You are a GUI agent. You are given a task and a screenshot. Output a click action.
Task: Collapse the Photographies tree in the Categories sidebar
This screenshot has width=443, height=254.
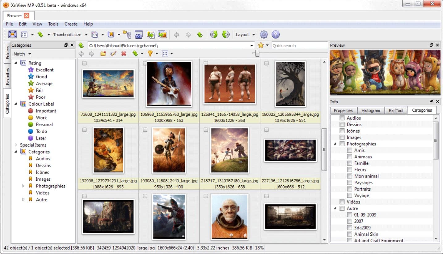[23, 186]
